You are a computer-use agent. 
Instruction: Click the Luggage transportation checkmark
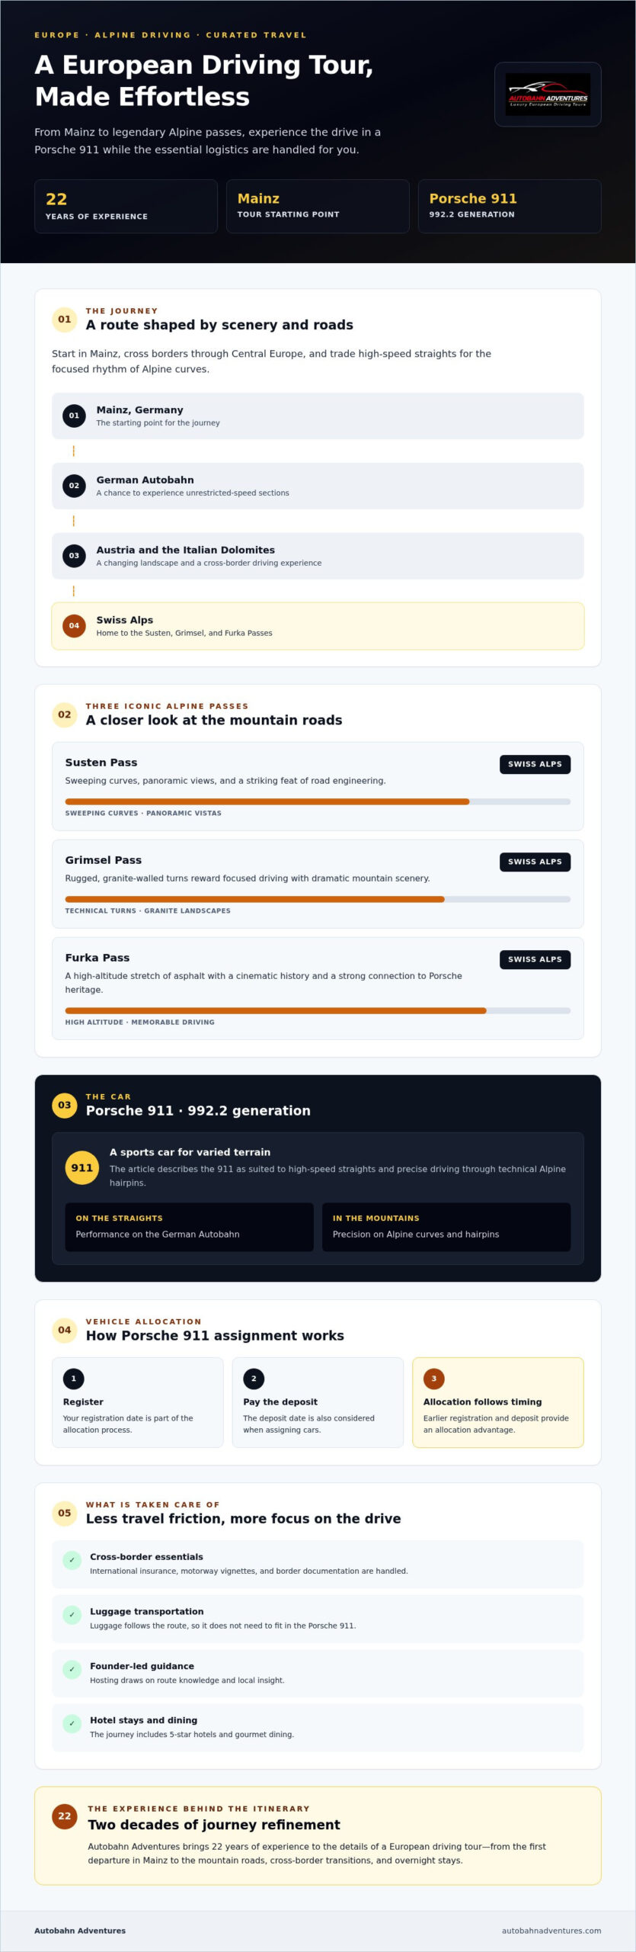click(72, 1614)
